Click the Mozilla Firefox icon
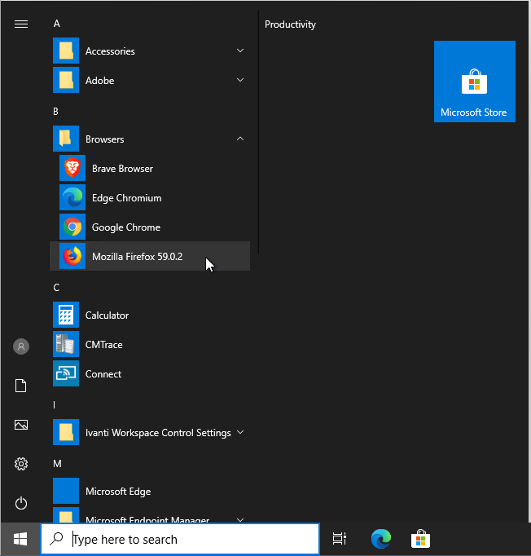This screenshot has height=556, width=531. click(x=72, y=256)
